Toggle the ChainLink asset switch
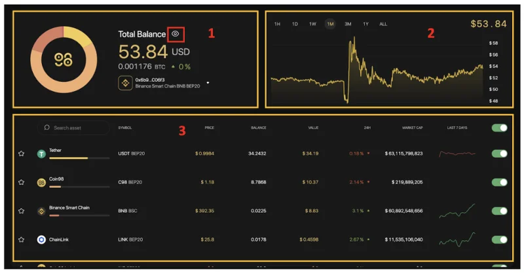 click(499, 240)
